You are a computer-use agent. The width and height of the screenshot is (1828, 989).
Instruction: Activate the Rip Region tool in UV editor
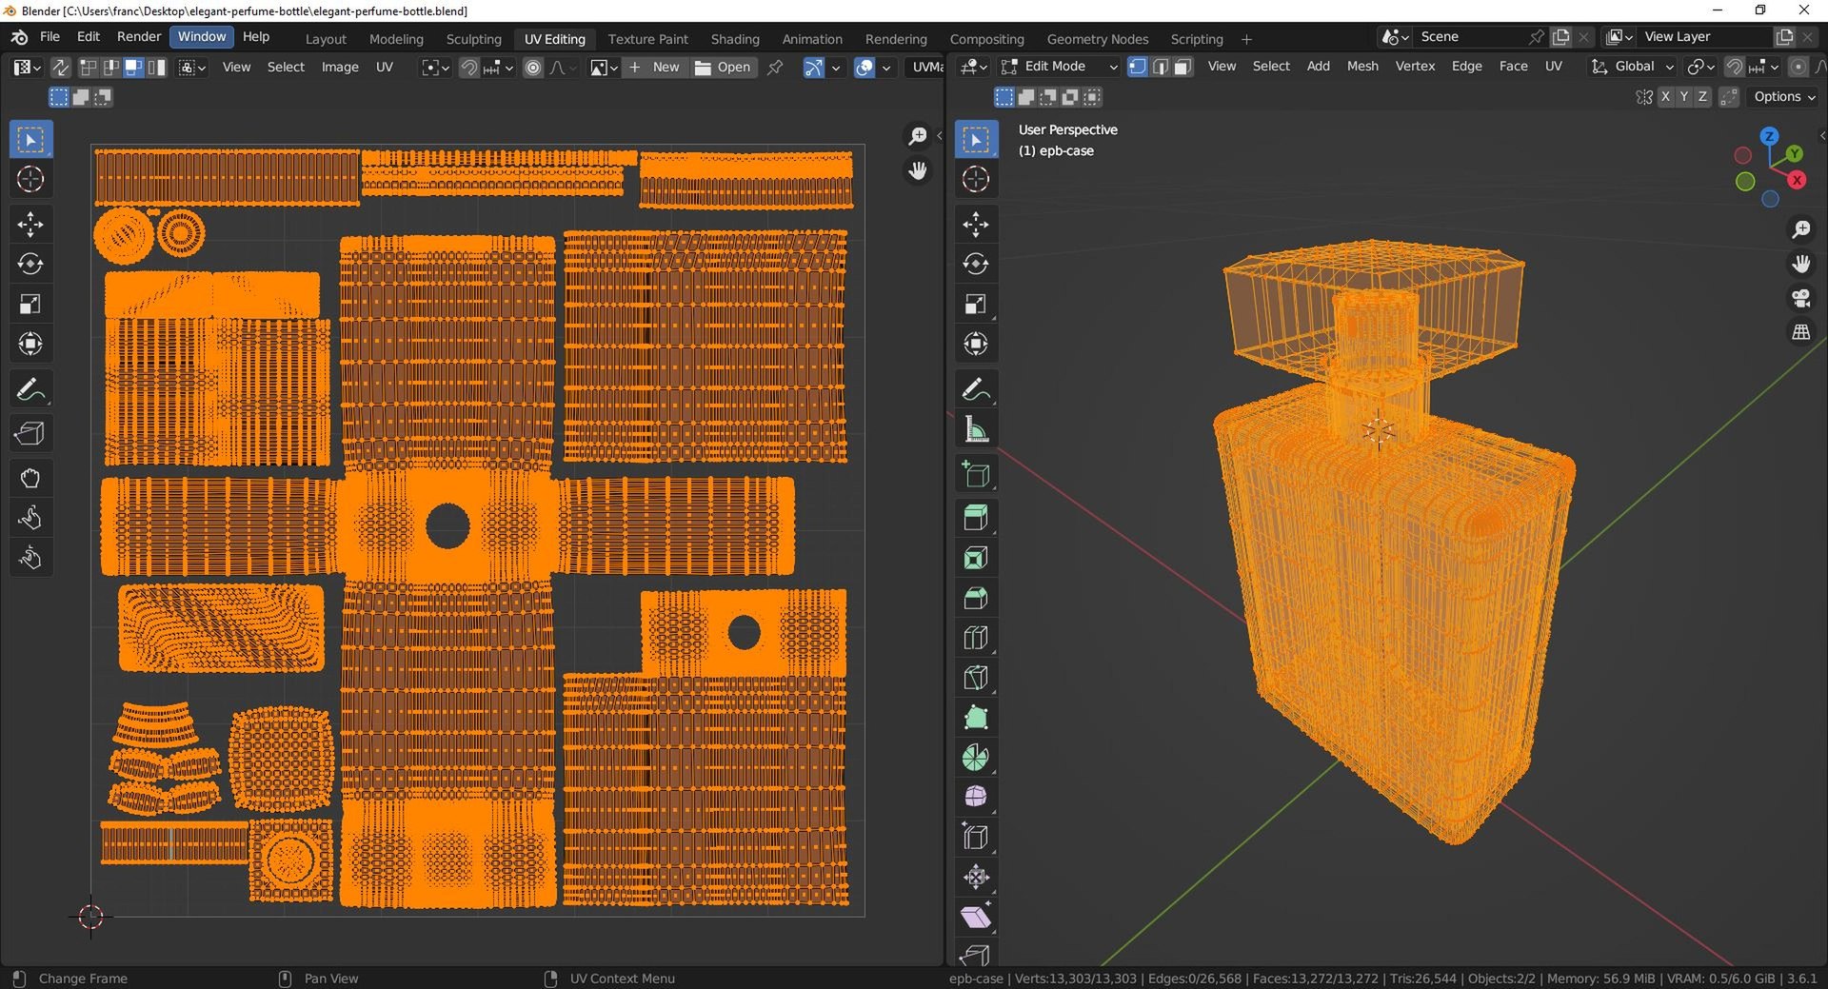click(30, 434)
